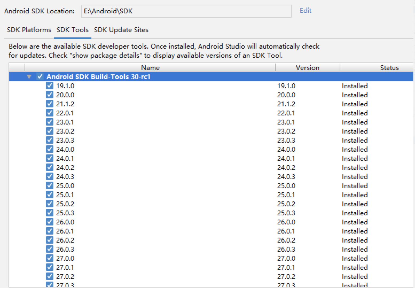The height and width of the screenshot is (288, 415).
Task: Uncheck the 19.1.0 build tools checkbox
Action: (x=49, y=86)
